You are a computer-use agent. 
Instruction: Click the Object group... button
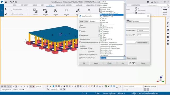coord(132,58)
